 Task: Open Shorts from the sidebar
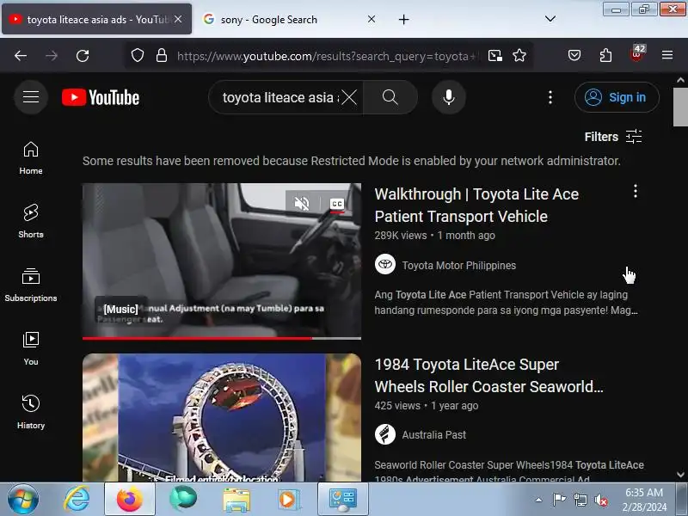click(x=31, y=222)
